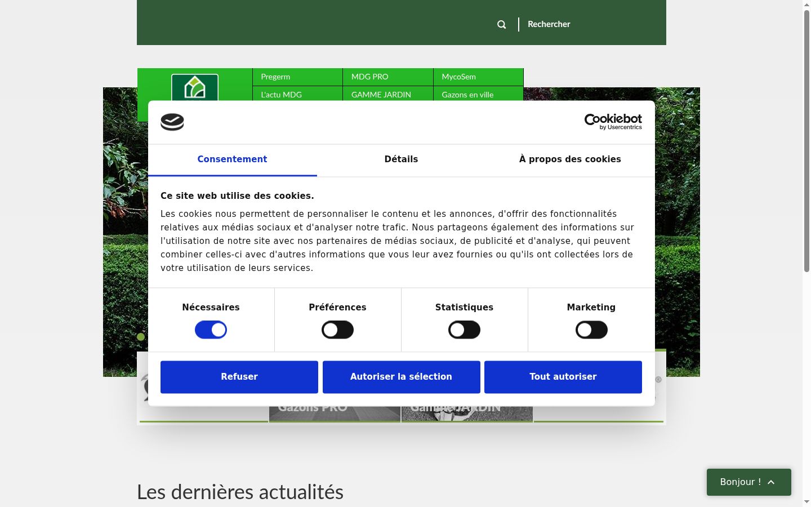Click the Gazons PRO thumbnail tile
Image resolution: width=811 pixels, height=507 pixels.
pyautogui.click(x=335, y=413)
